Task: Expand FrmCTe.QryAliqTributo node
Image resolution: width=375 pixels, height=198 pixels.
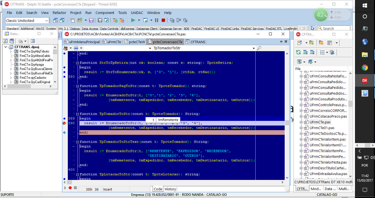Action: [x=11, y=51]
